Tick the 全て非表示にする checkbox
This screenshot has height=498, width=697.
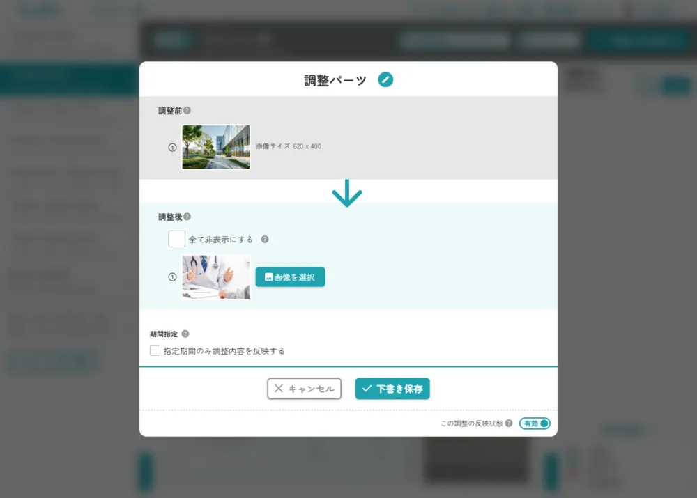pos(176,239)
